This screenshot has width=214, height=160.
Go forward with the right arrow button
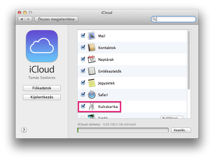coord(28,19)
